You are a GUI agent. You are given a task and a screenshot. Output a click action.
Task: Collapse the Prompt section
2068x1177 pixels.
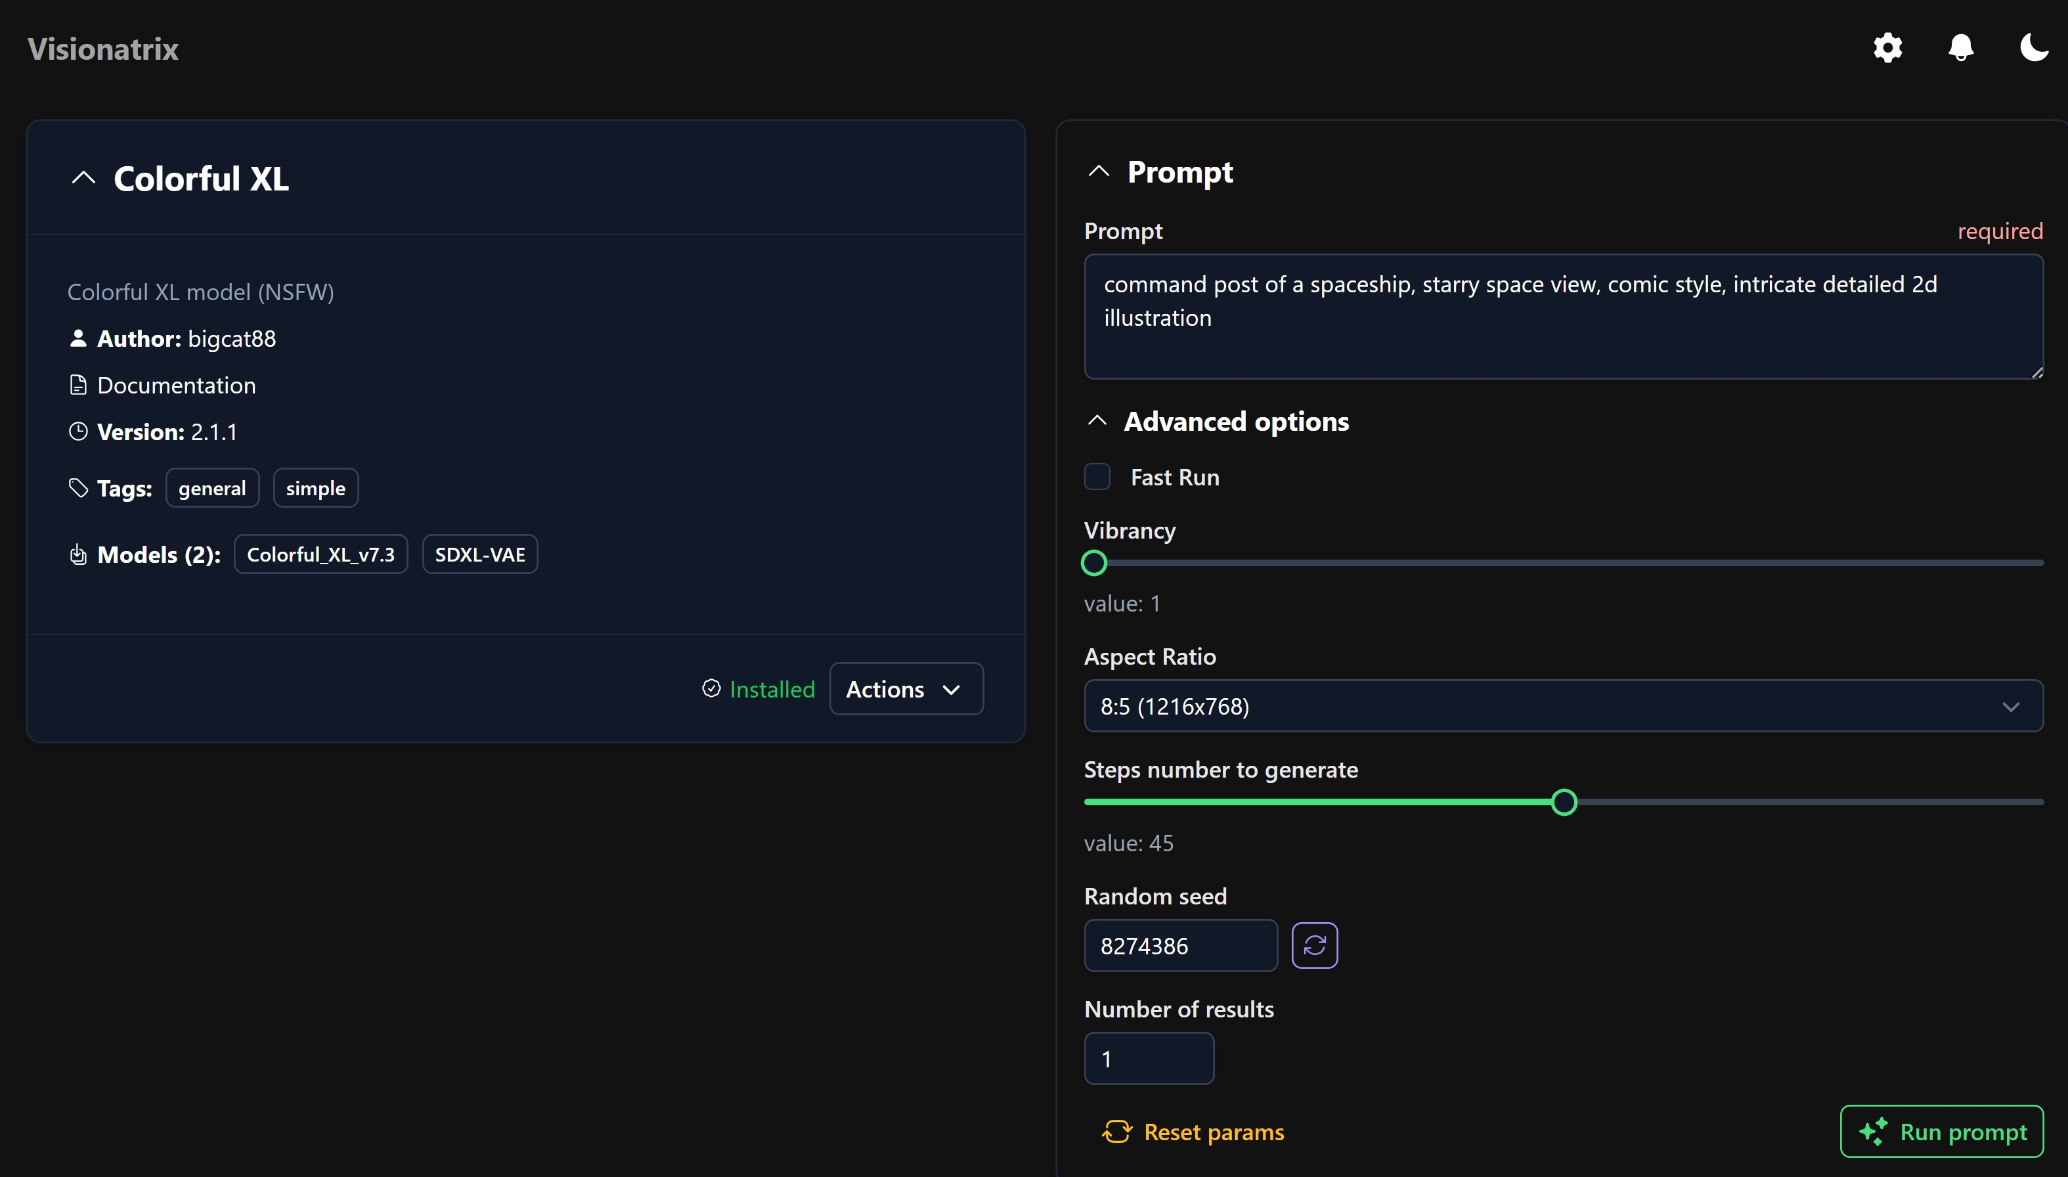click(1098, 171)
